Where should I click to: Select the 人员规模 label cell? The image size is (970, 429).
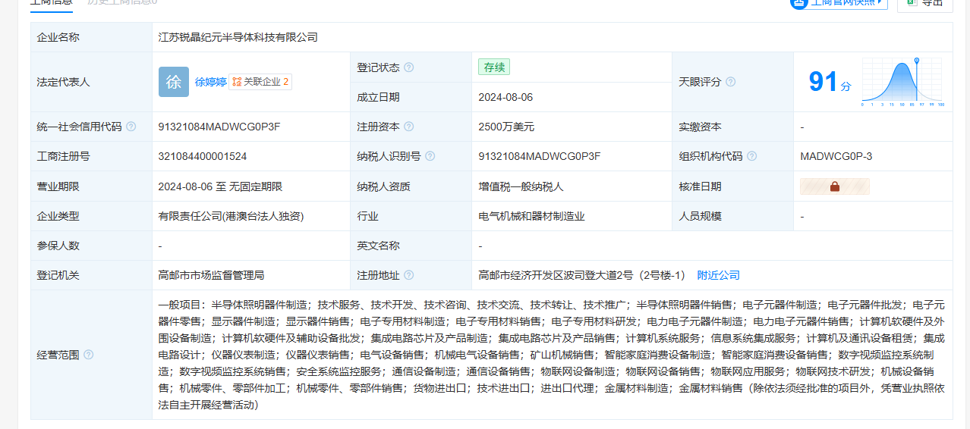(x=732, y=216)
